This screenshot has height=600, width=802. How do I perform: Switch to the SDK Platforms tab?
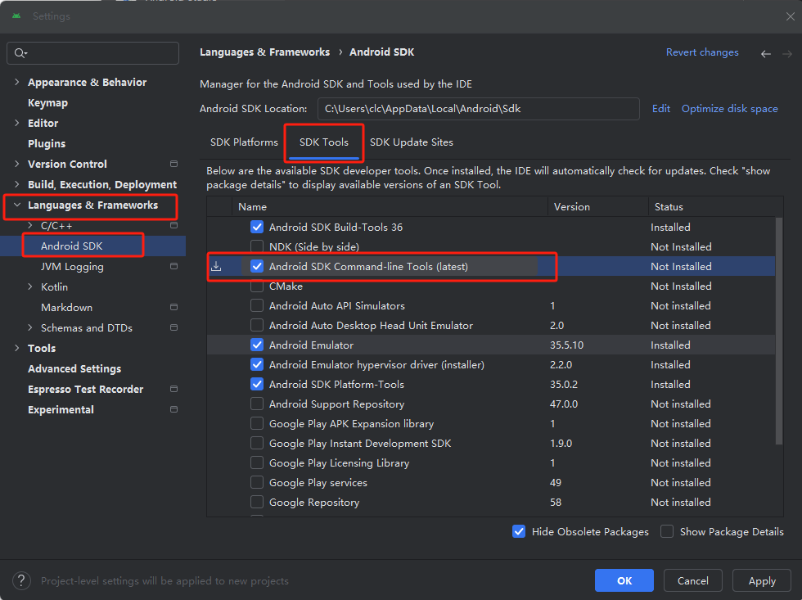click(244, 142)
